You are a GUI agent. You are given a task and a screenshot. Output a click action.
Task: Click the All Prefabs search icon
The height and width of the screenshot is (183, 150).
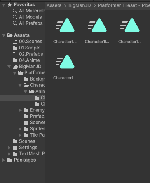click(15, 23)
